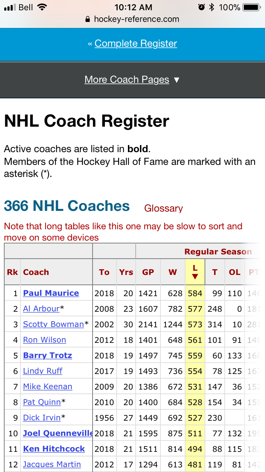Tap the Bluetooth status icon
265x472 pixels.
(212, 7)
